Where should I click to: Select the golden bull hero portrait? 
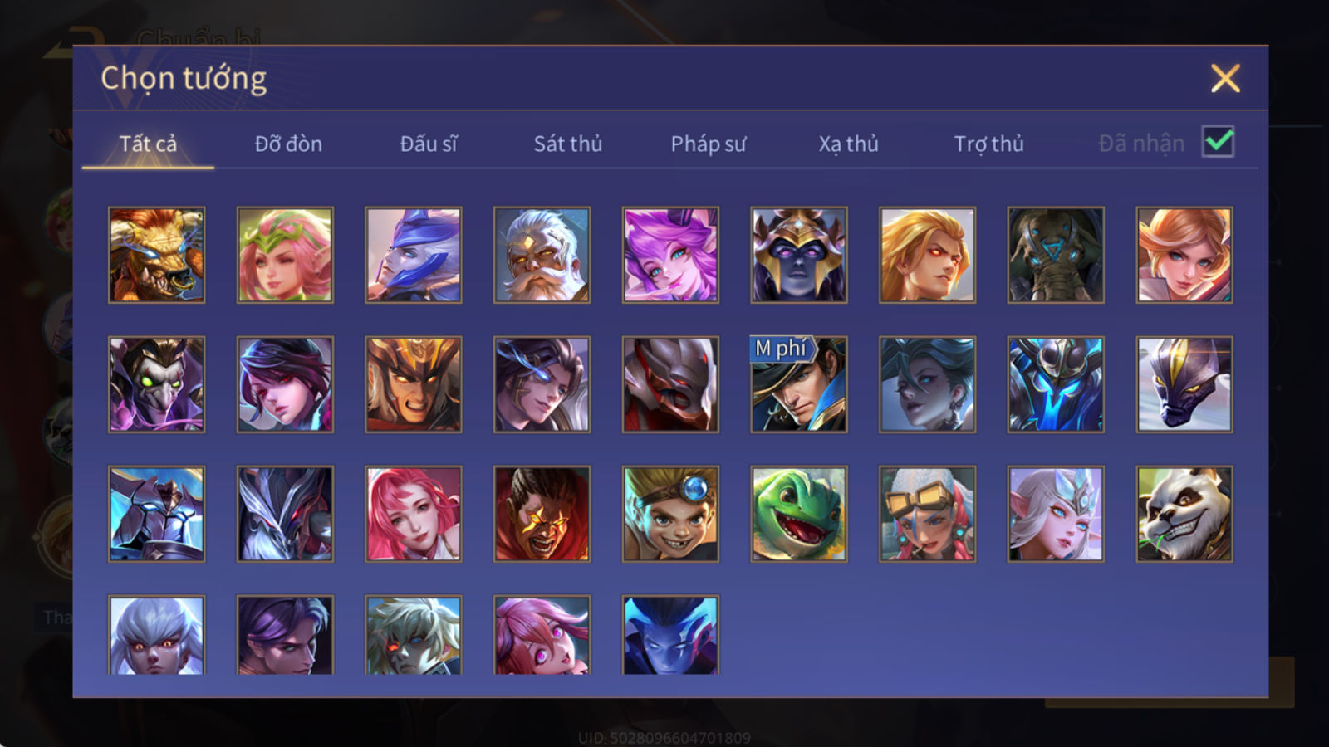pos(156,255)
